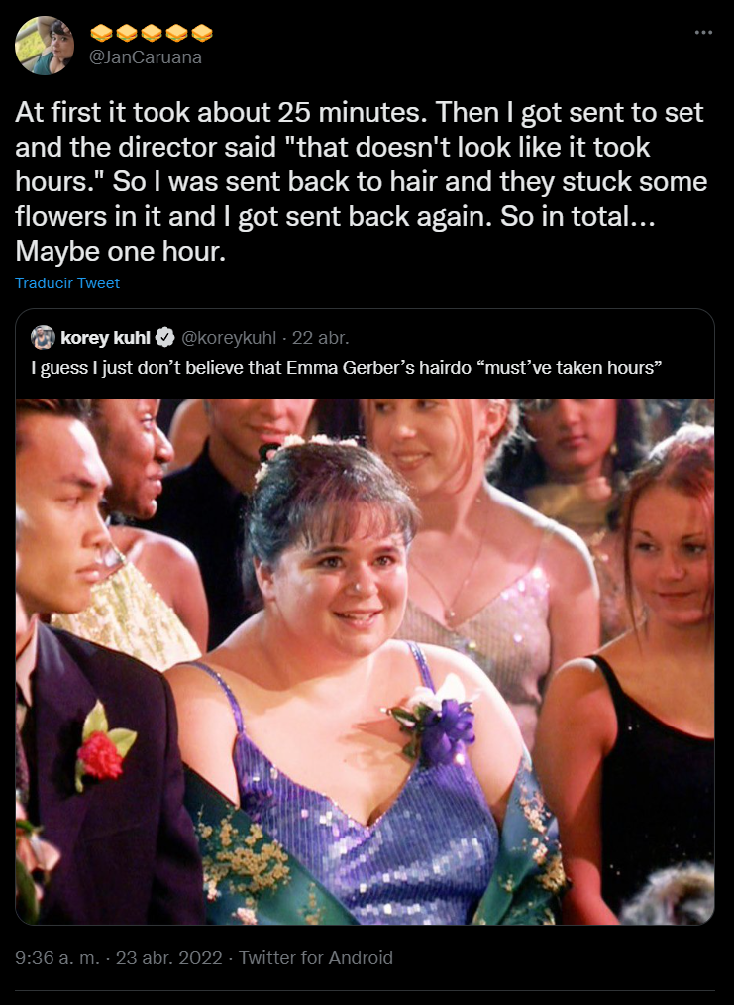Click korey kuhl's verified badge

(x=165, y=337)
